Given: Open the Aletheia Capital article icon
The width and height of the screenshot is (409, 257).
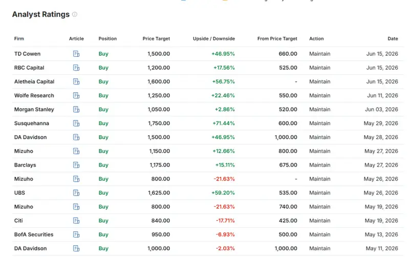Looking at the screenshot, I should [76, 82].
